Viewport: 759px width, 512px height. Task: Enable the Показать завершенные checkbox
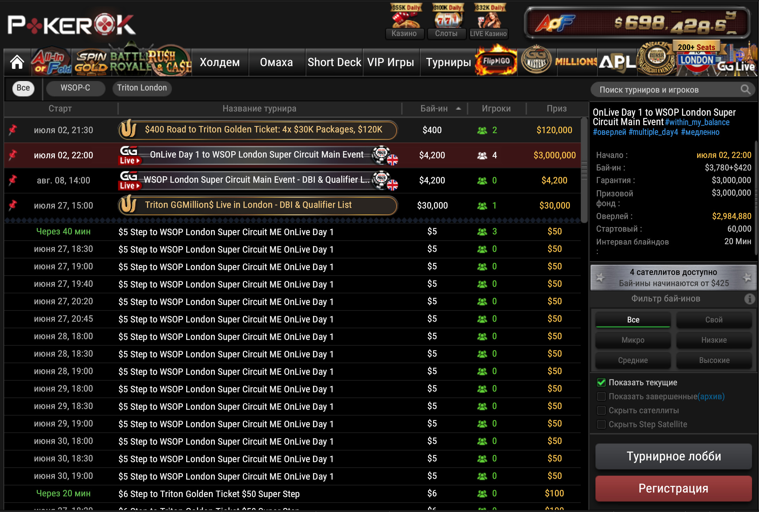[x=601, y=396]
